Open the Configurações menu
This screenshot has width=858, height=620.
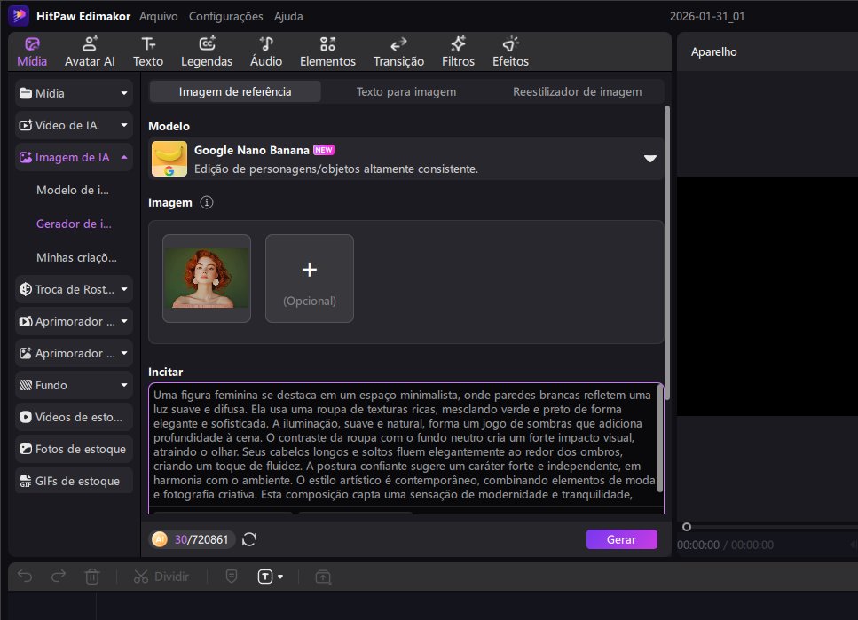(225, 16)
